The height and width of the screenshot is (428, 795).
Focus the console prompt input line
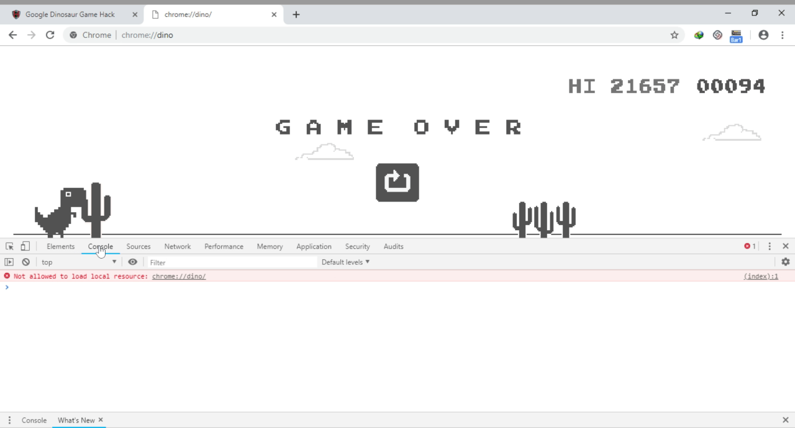coord(397,287)
